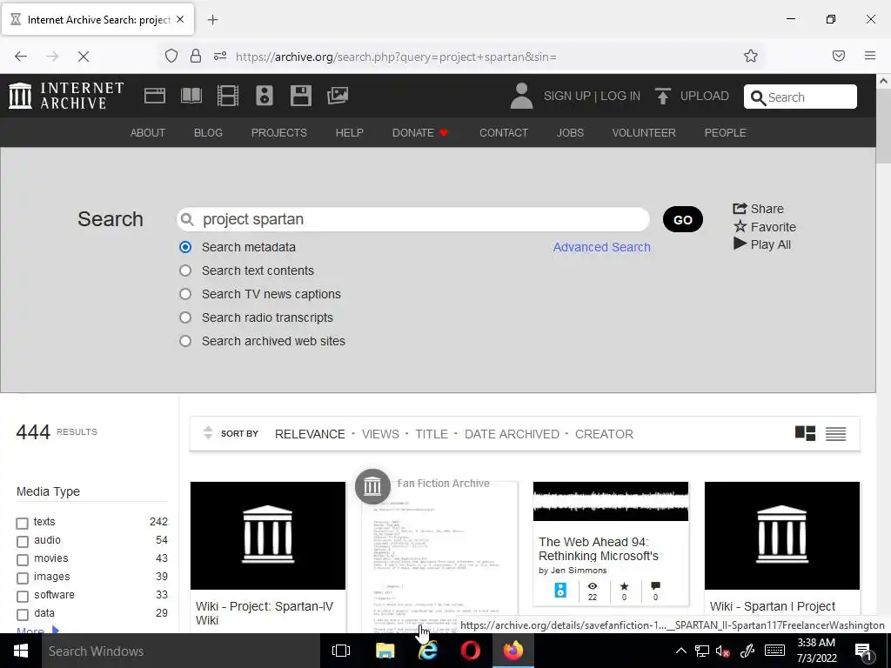Open the Software floppy disk icon
This screenshot has width=891, height=668.
click(300, 96)
